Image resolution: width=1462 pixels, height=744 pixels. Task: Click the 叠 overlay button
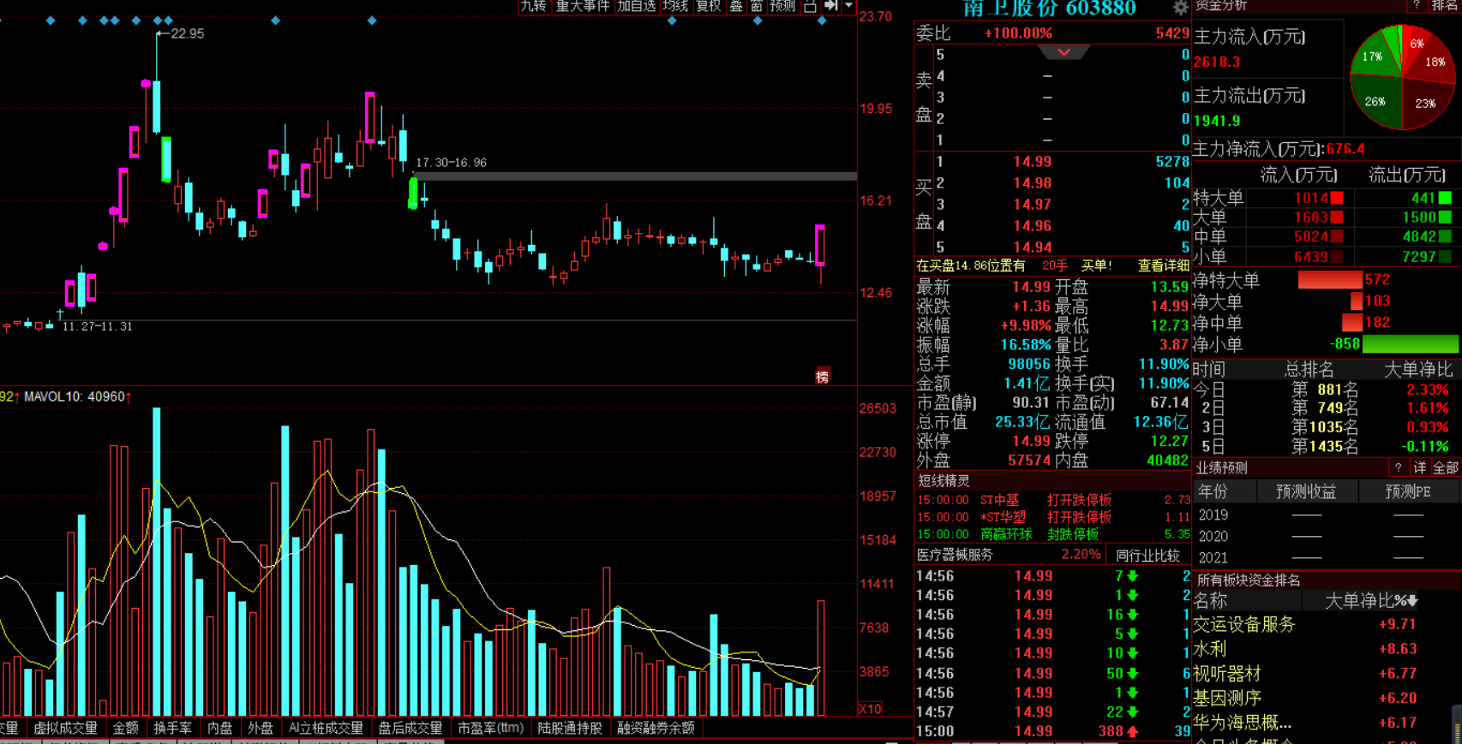coord(736,6)
